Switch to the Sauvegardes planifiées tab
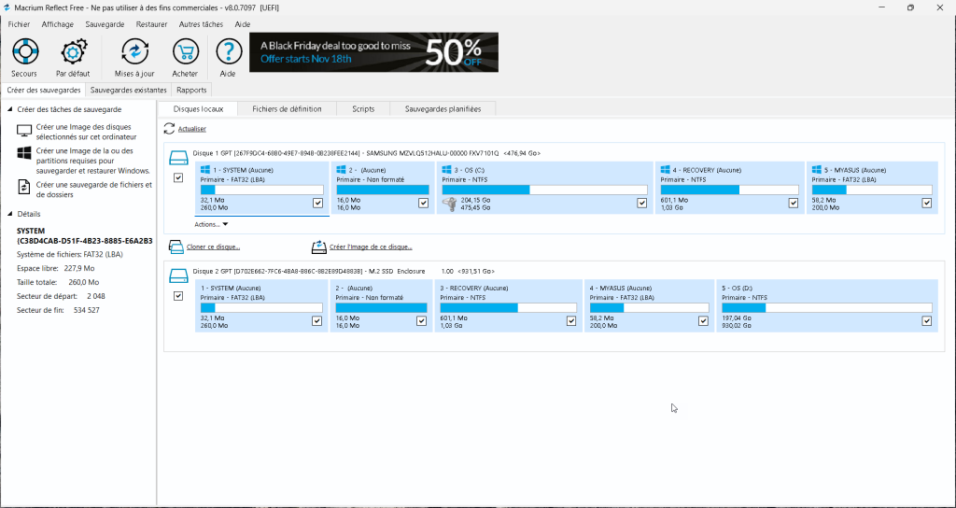Viewport: 956px width, 508px height. pos(443,108)
